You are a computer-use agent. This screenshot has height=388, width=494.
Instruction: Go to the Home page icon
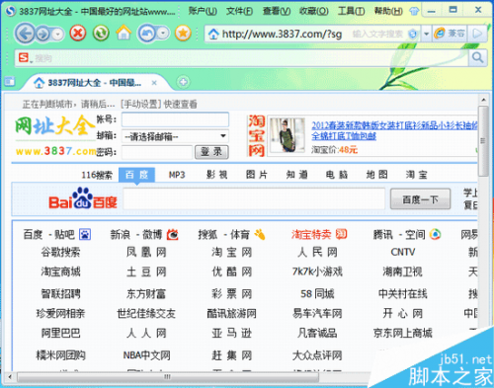[123, 33]
